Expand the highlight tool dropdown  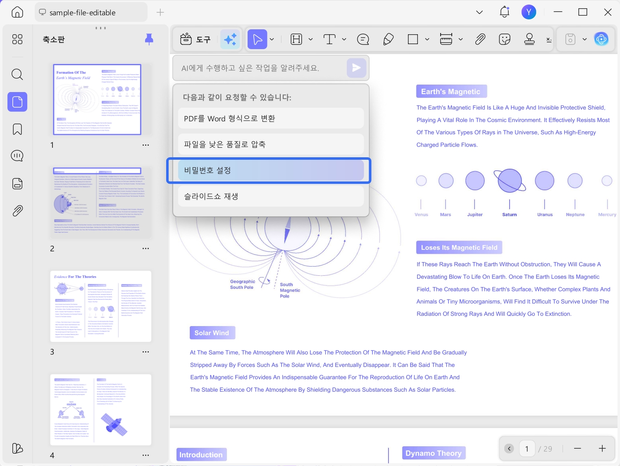pyautogui.click(x=311, y=39)
